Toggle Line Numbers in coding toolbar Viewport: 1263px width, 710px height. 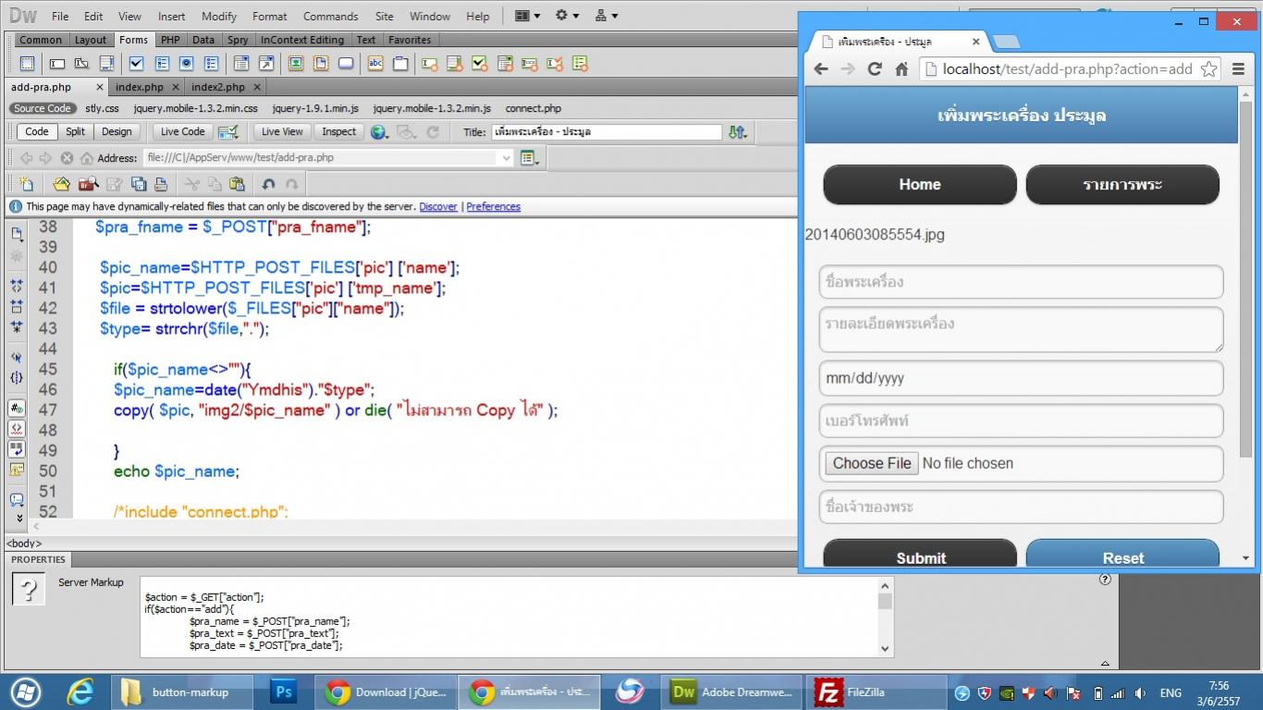(x=17, y=408)
